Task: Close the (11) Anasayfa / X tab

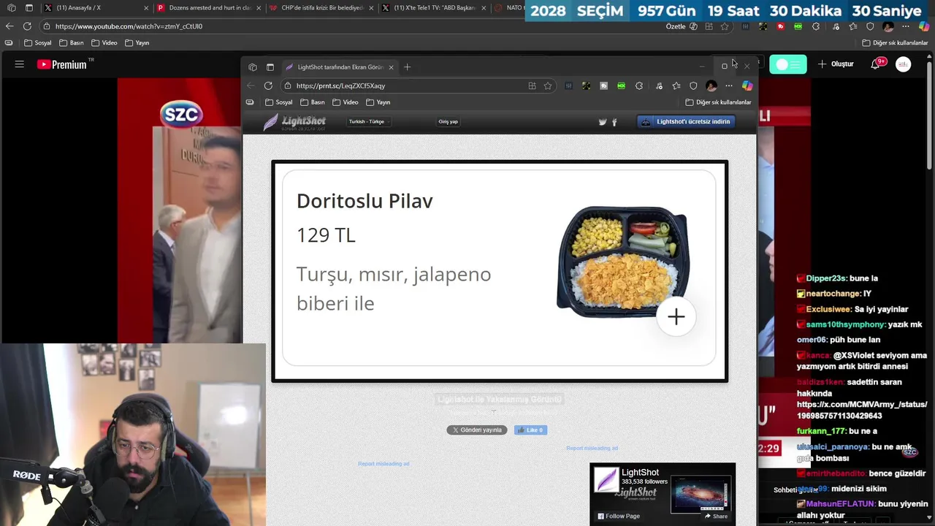Action: point(145,8)
